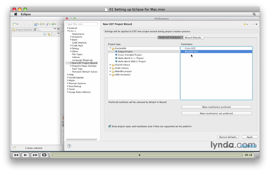Expand the Static Library project type
Screen dimensions: 270x173
point(110,68)
